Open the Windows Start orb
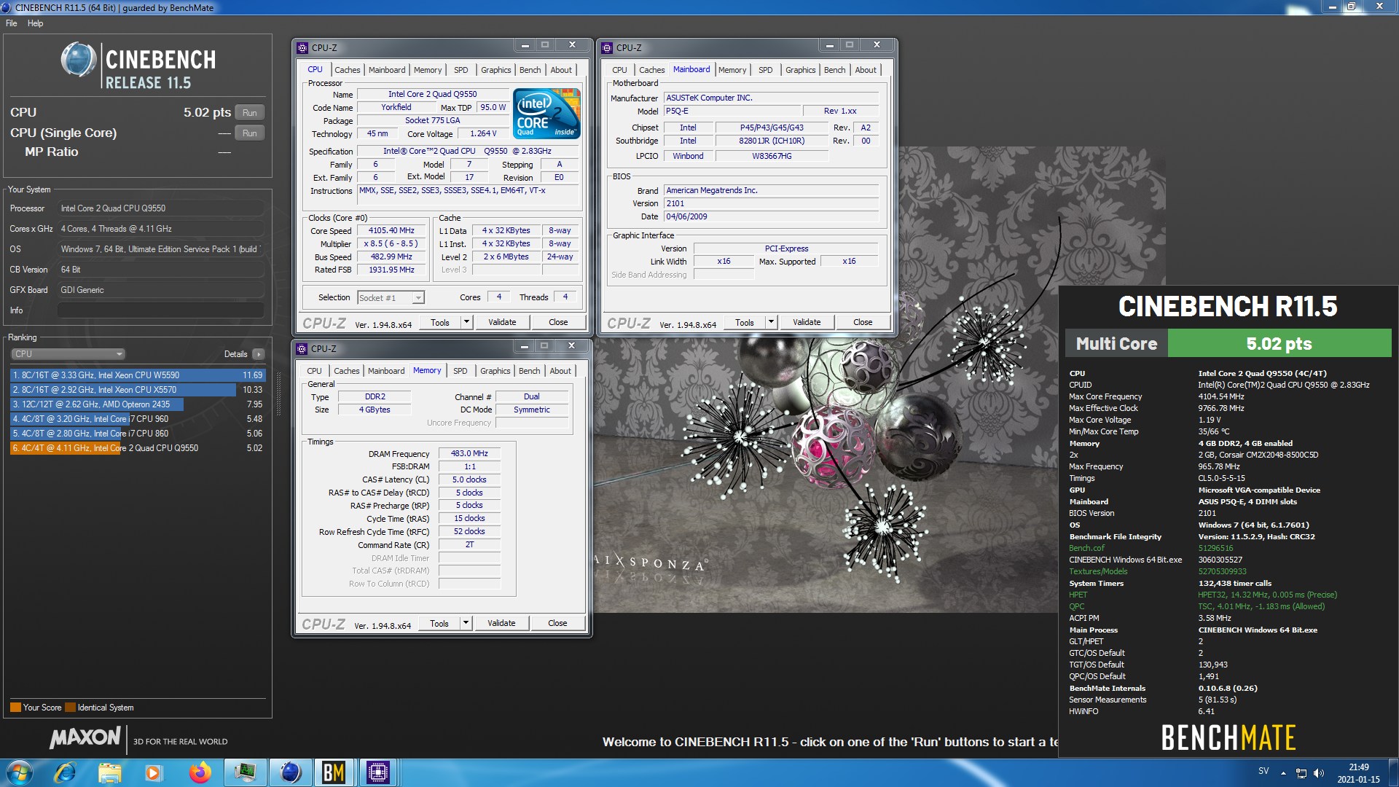Image resolution: width=1399 pixels, height=787 pixels. (x=20, y=772)
